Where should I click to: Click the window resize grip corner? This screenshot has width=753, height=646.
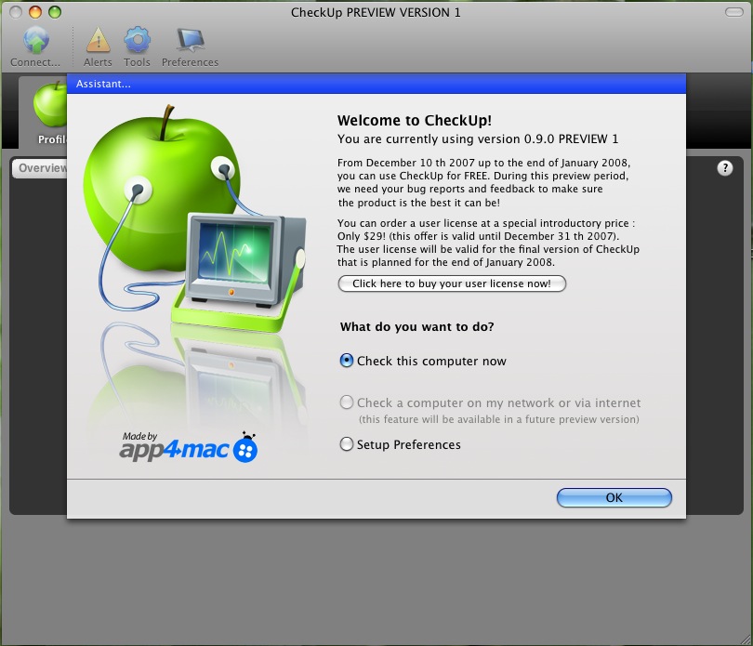pyautogui.click(x=746, y=639)
